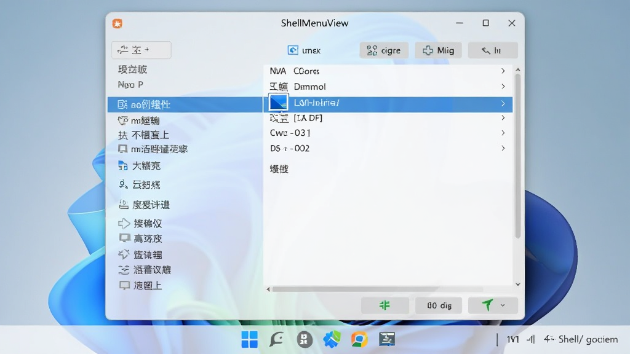
Task: Select the top sidebar heading entry
Action: (132, 69)
